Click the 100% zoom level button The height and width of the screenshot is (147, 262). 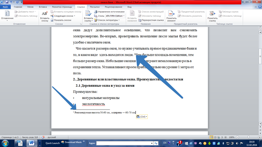pos(231,137)
